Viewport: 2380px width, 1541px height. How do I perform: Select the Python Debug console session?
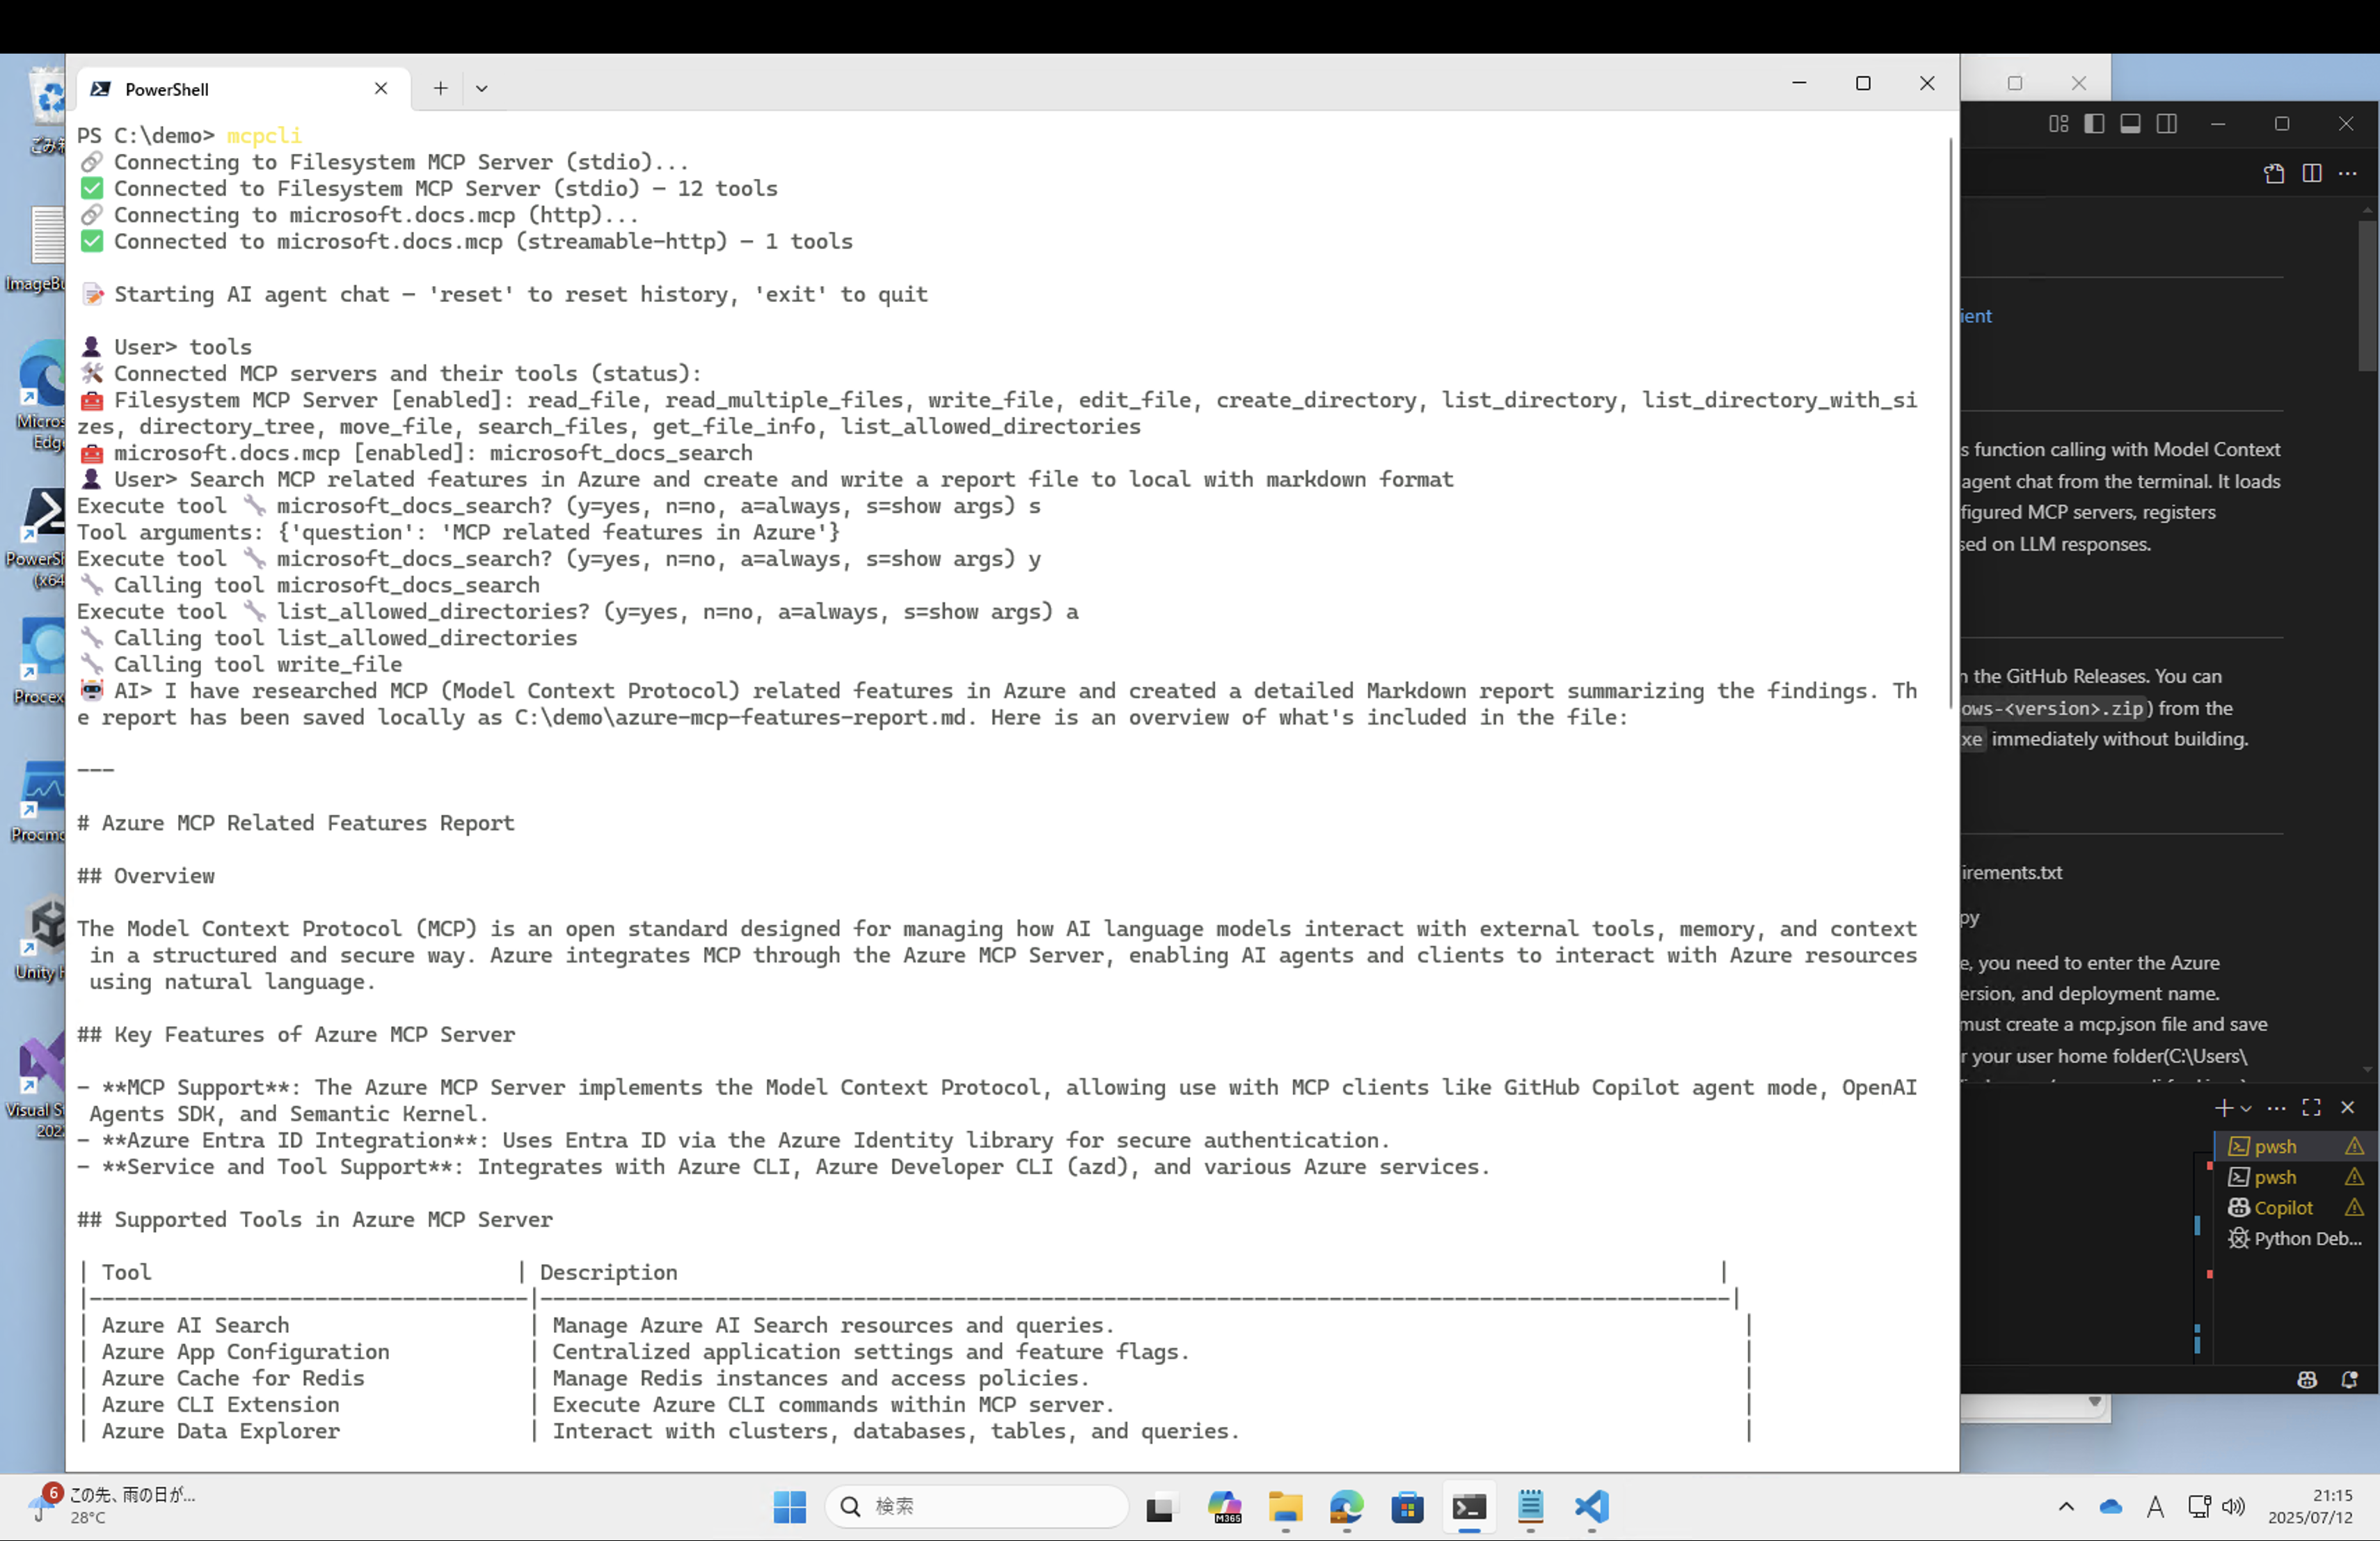(2296, 1239)
